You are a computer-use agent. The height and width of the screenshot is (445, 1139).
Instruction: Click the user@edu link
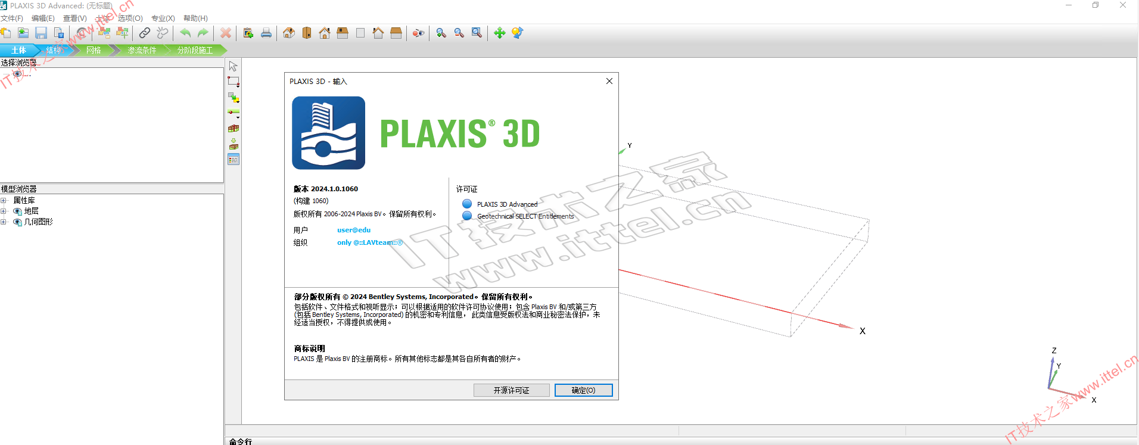tap(354, 230)
